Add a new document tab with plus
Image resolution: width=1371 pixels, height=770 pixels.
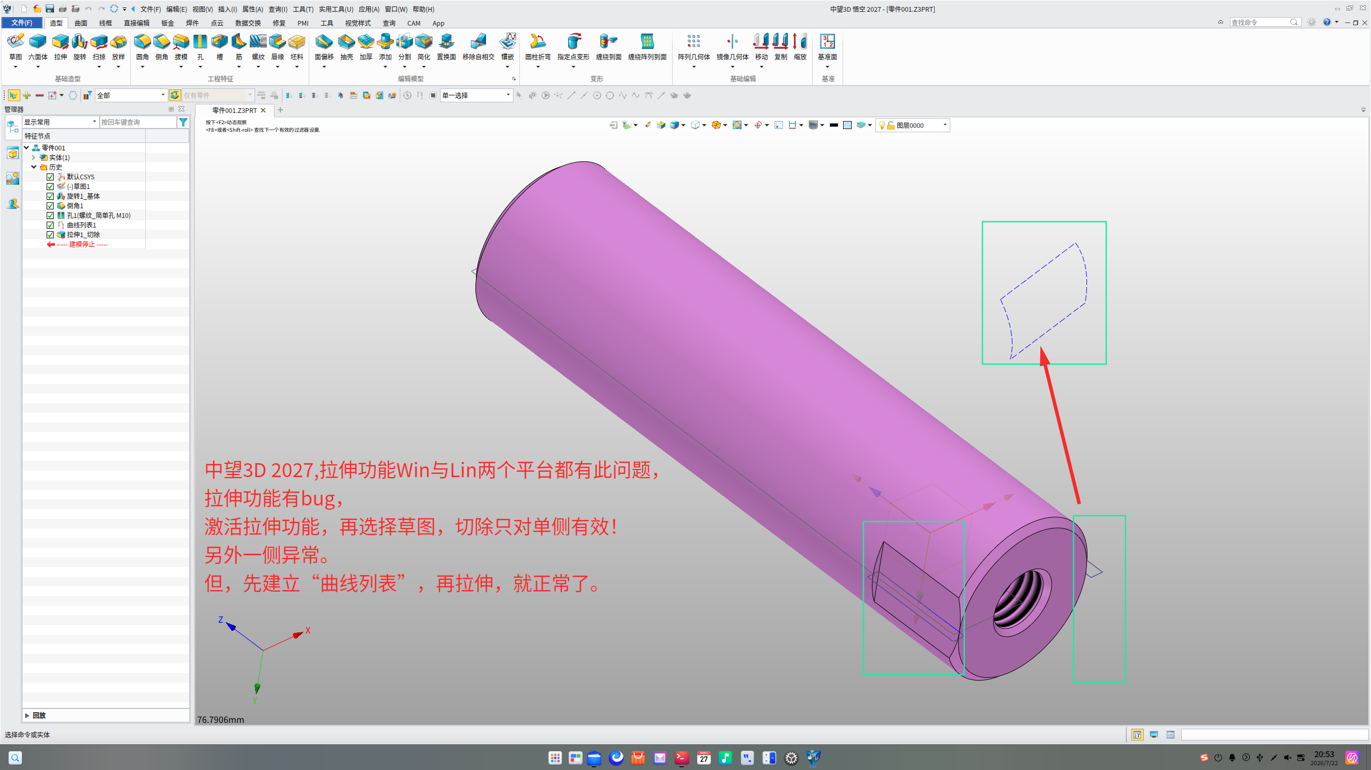click(280, 110)
